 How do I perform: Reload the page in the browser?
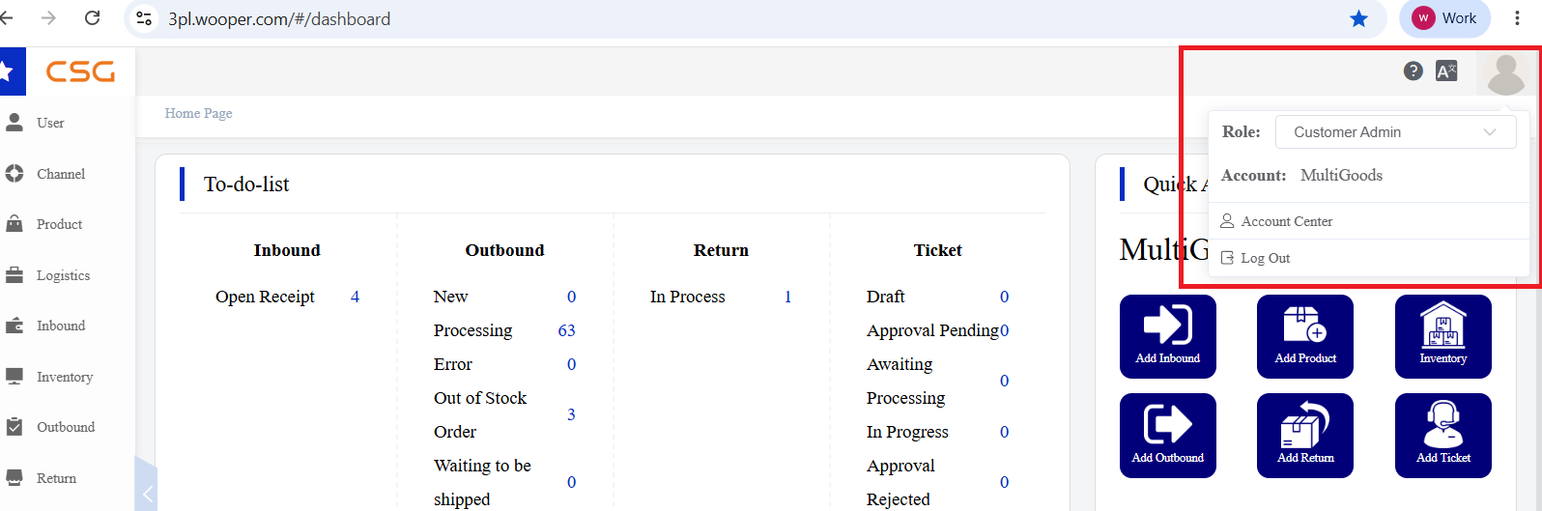(93, 18)
